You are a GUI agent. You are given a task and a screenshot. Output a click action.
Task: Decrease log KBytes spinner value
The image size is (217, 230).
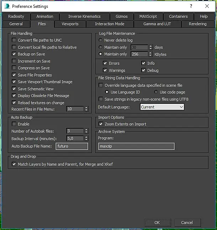pos(150,55)
